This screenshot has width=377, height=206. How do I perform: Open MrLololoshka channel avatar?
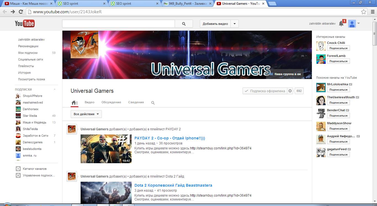(x=321, y=88)
